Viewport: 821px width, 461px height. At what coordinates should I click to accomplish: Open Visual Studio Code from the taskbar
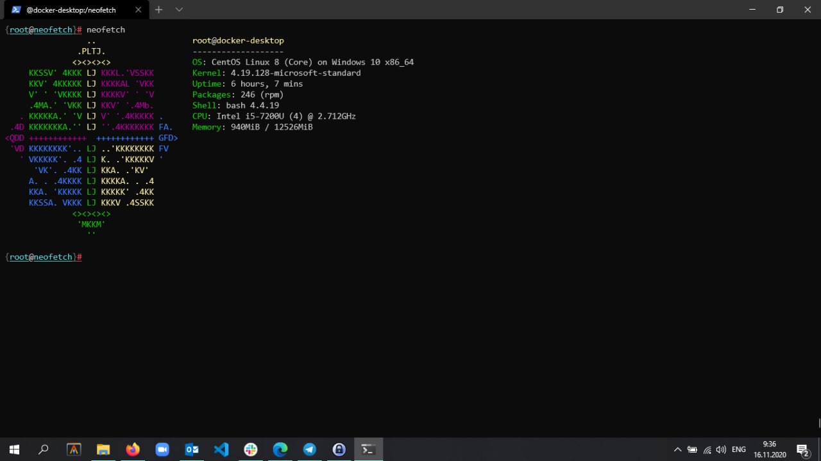(x=221, y=449)
